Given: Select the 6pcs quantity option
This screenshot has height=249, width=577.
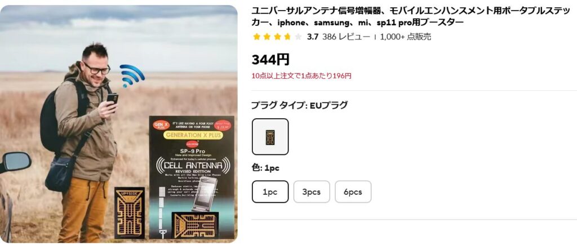Looking at the screenshot, I should pos(353,192).
